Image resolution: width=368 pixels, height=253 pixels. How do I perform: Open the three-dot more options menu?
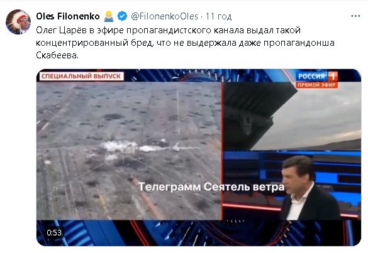355,16
